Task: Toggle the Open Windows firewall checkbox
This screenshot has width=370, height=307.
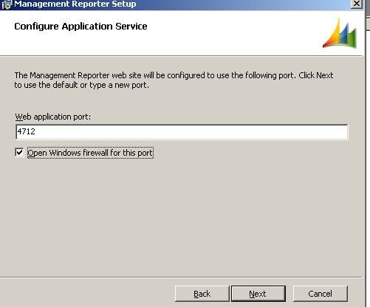Action: pos(19,153)
